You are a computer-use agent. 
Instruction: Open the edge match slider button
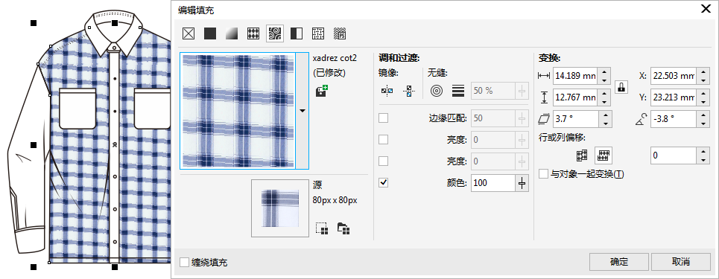point(522,118)
